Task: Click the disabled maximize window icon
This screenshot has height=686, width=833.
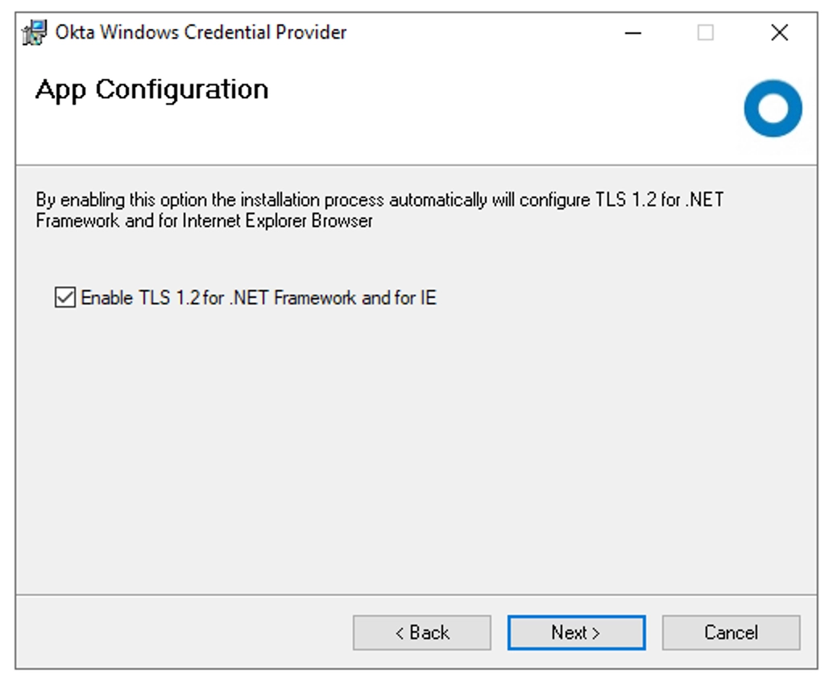Action: [706, 33]
